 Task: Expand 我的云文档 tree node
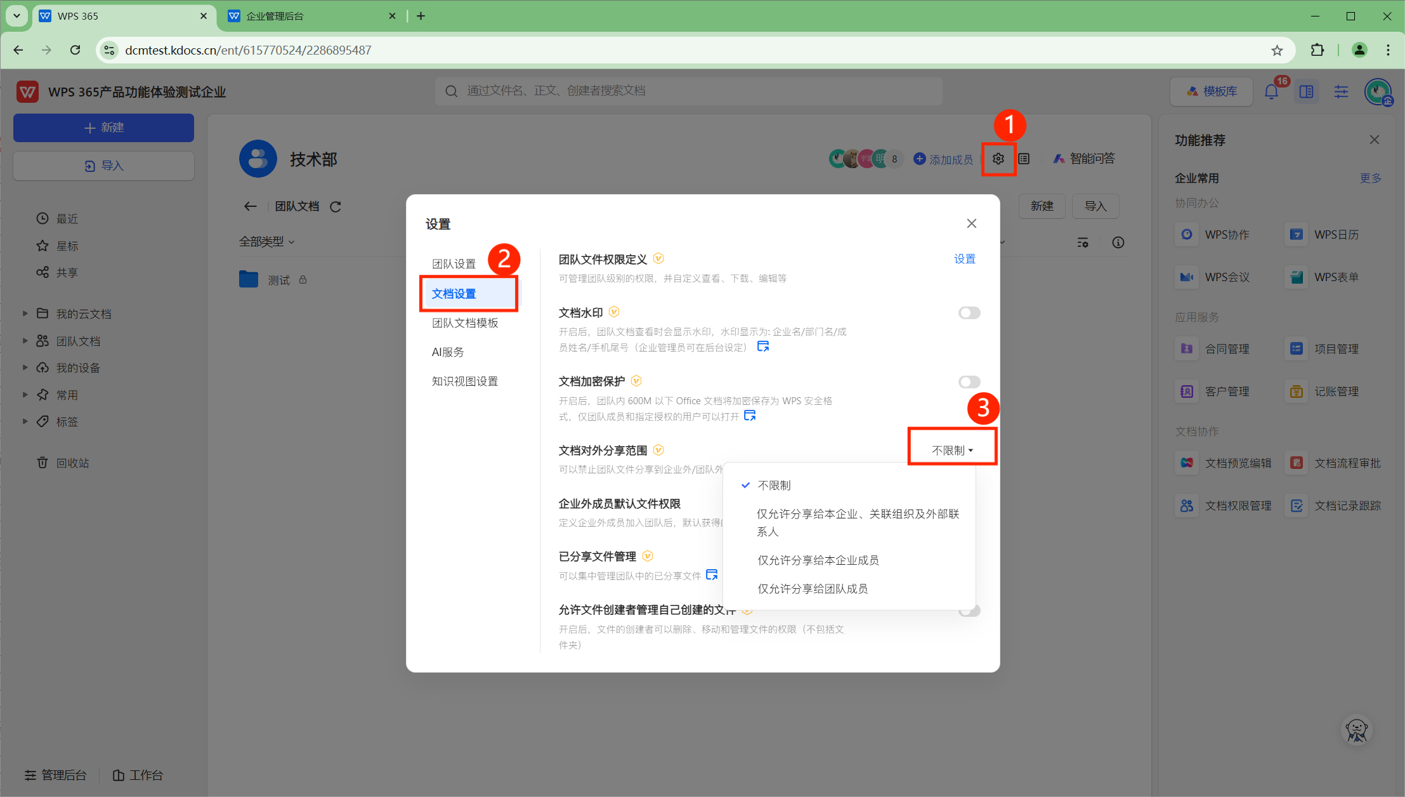25,313
